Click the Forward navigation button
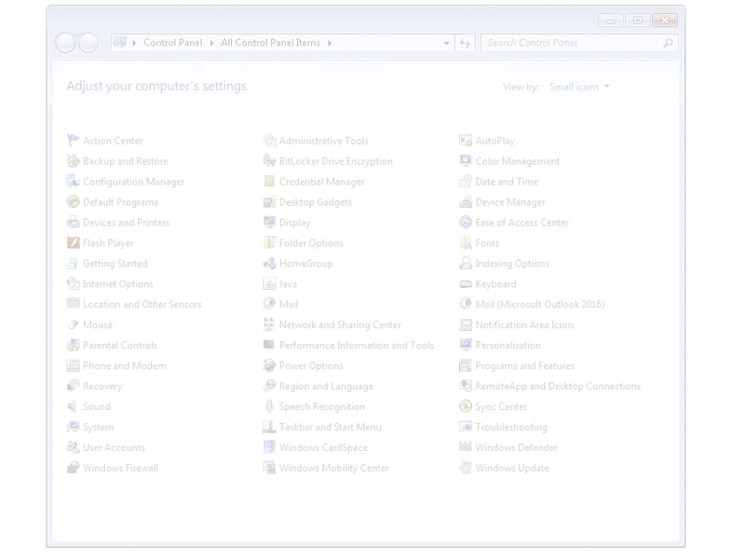This screenshot has width=745, height=559. [x=88, y=43]
